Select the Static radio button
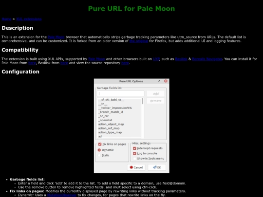263x197 pixels. [99, 155]
